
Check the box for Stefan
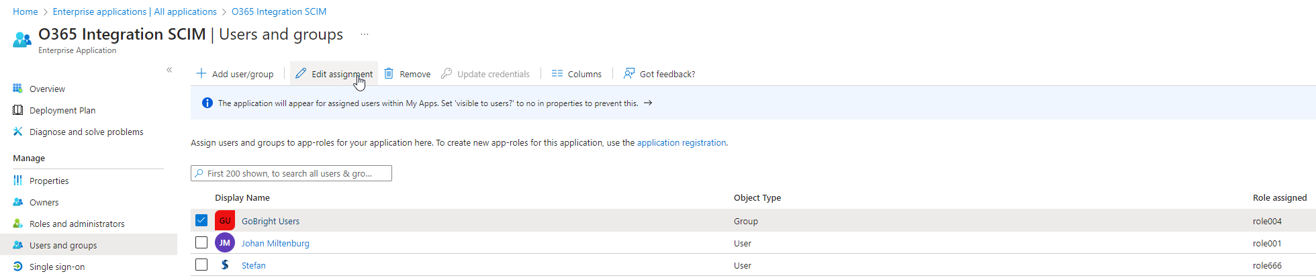click(201, 265)
